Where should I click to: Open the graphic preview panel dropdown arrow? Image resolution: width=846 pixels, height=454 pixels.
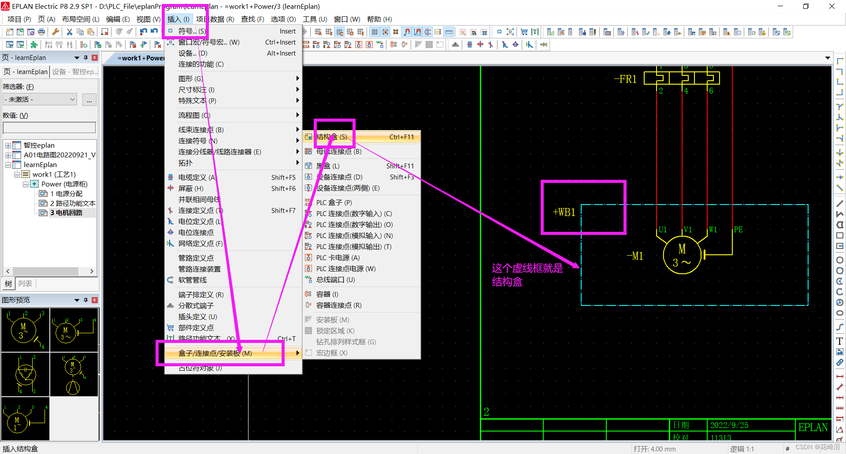tap(77, 300)
